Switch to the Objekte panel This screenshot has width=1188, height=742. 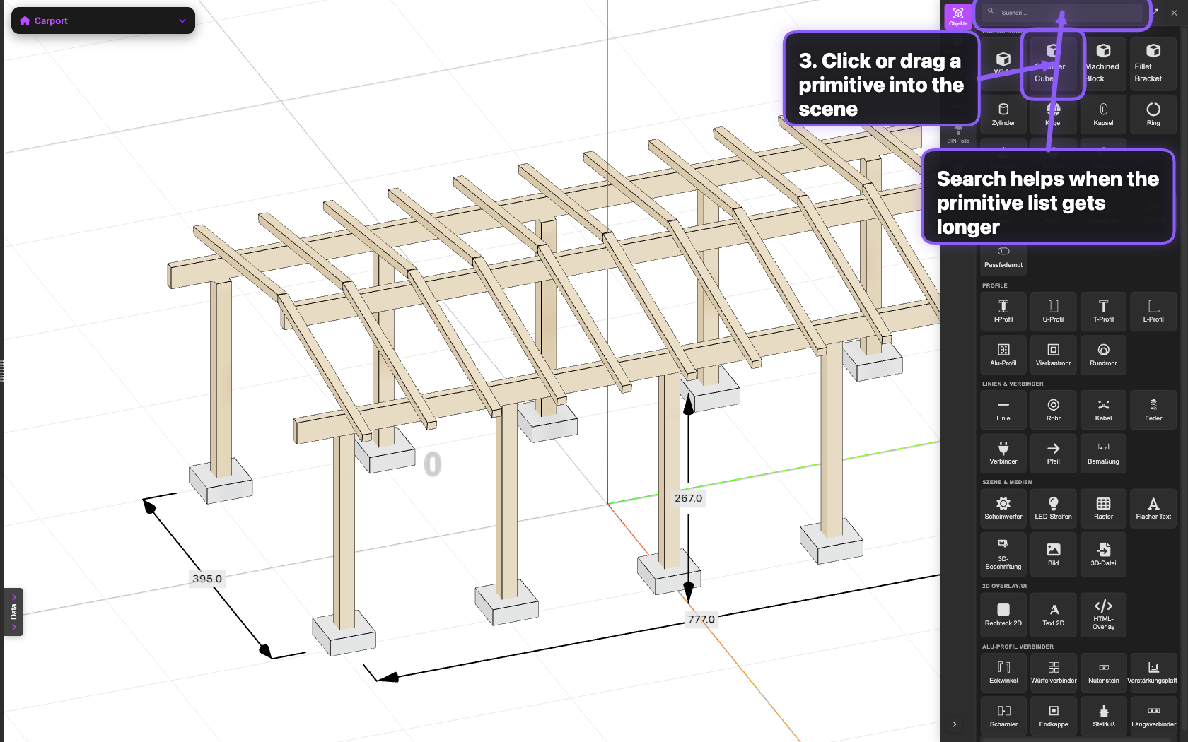click(x=958, y=15)
